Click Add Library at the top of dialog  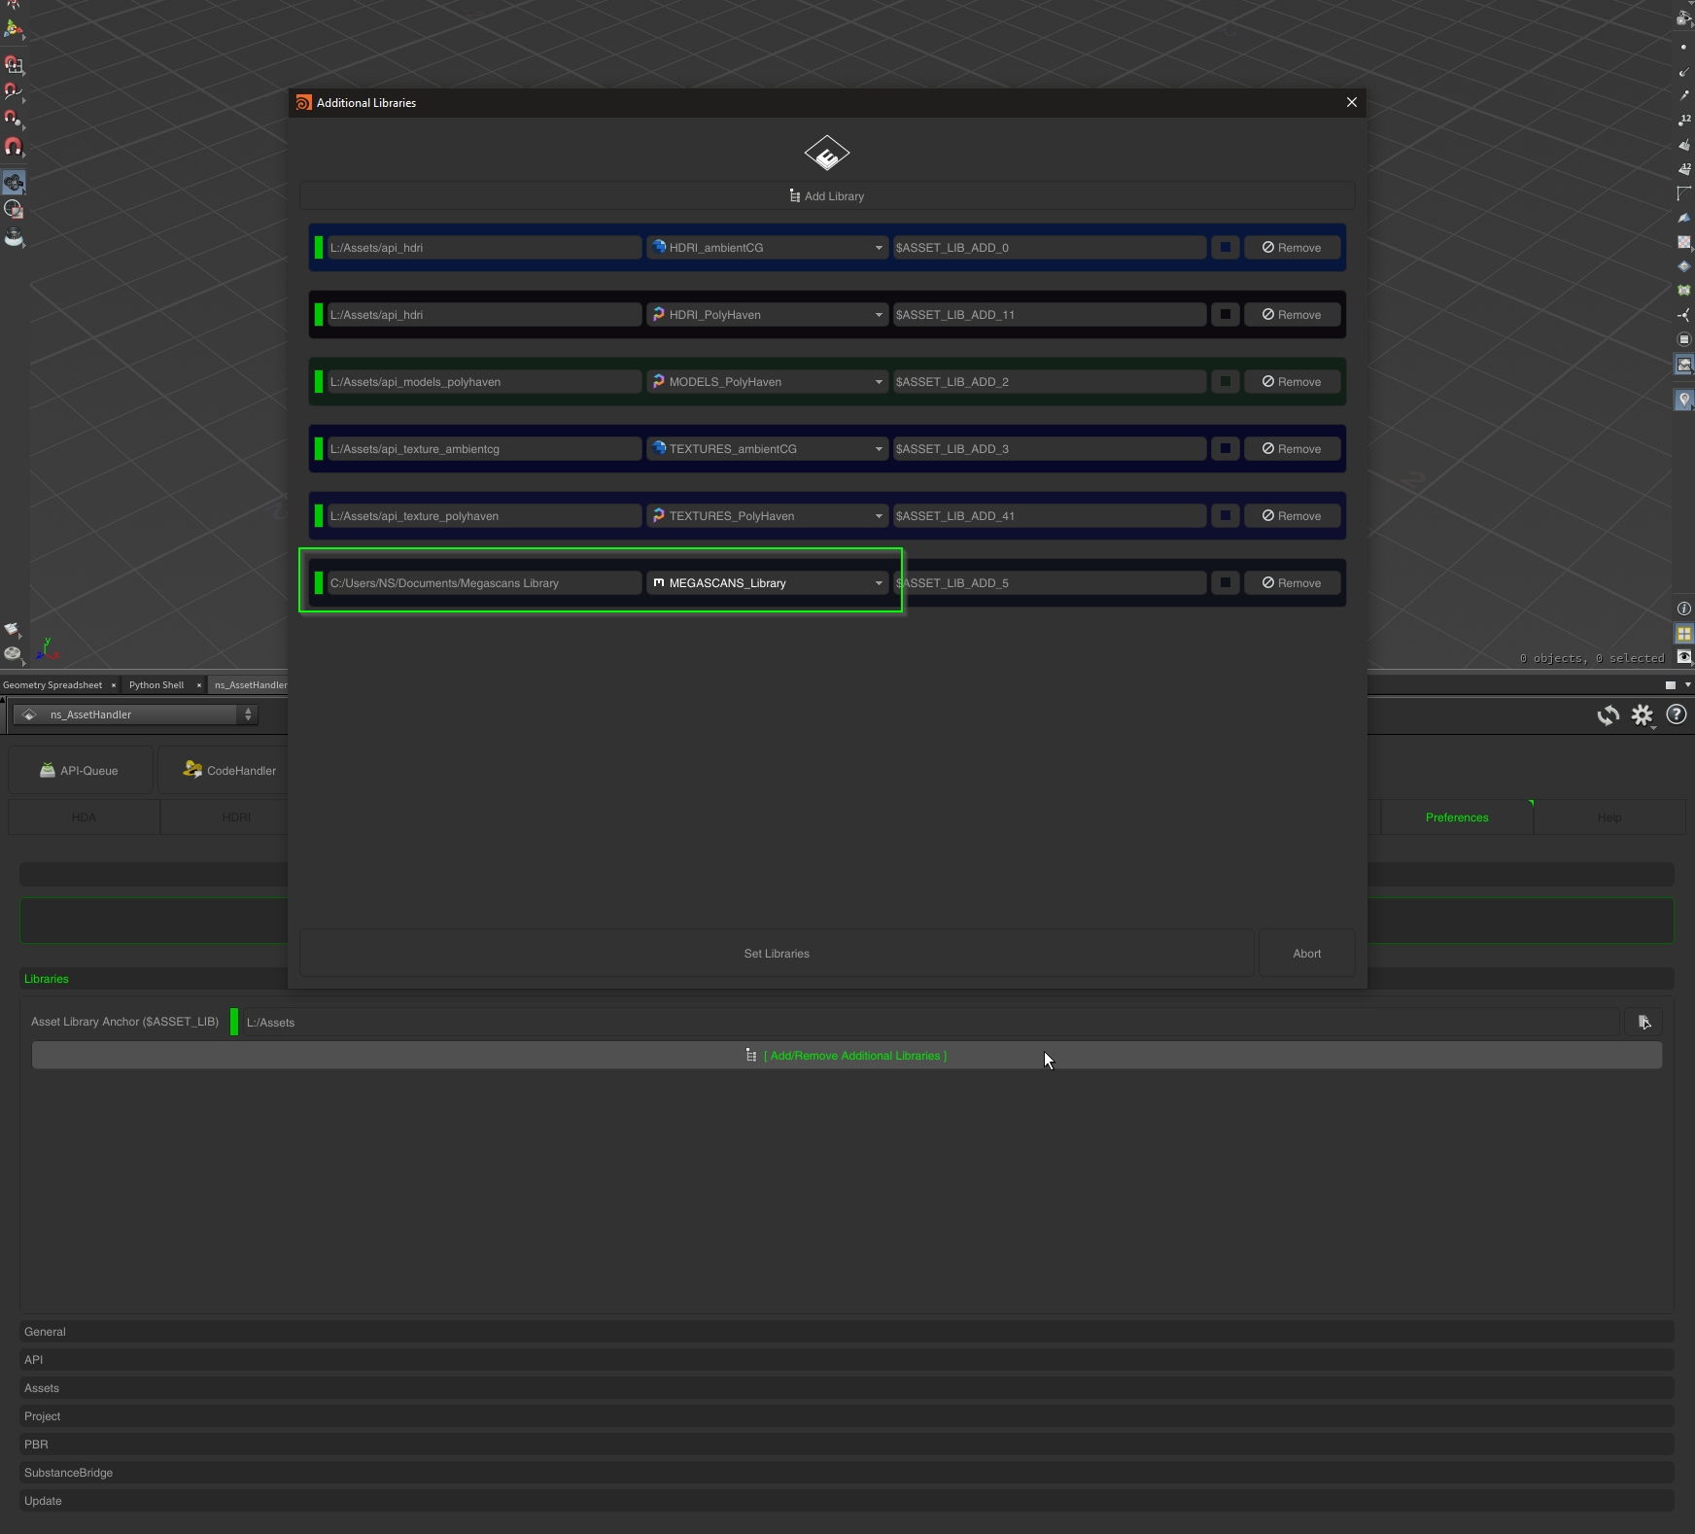click(x=827, y=196)
